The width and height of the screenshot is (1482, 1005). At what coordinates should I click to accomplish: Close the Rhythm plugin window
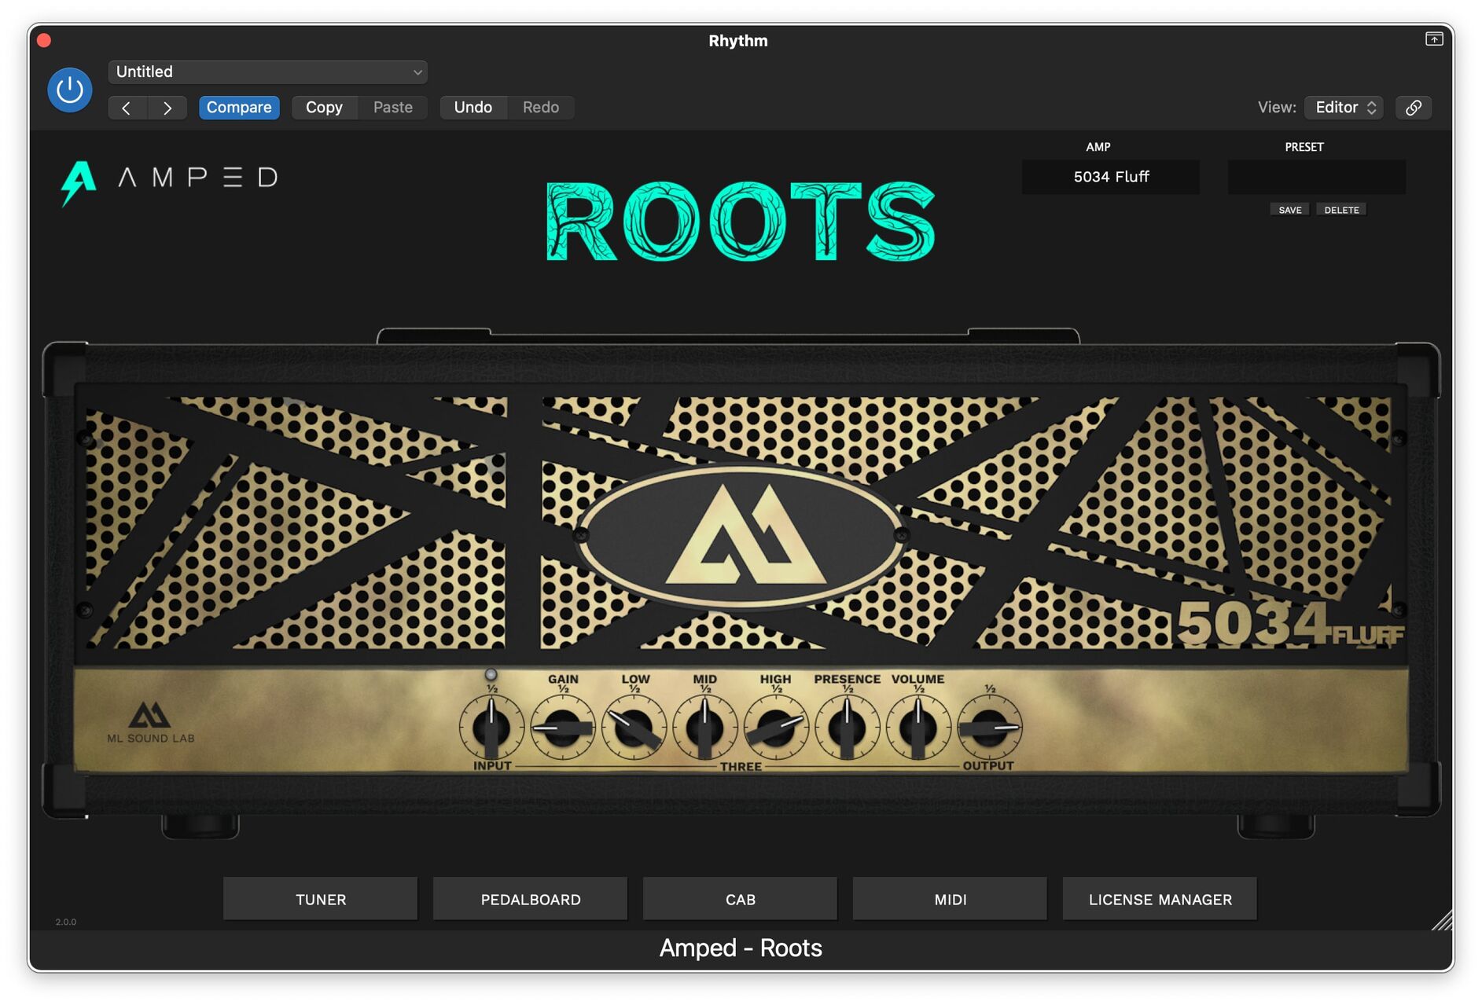tap(44, 40)
